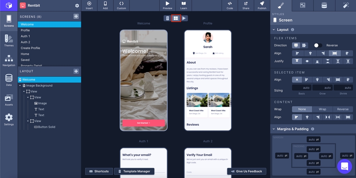This screenshot has height=178, width=356.
Task: Open the Template Manager
Action: coord(134,171)
